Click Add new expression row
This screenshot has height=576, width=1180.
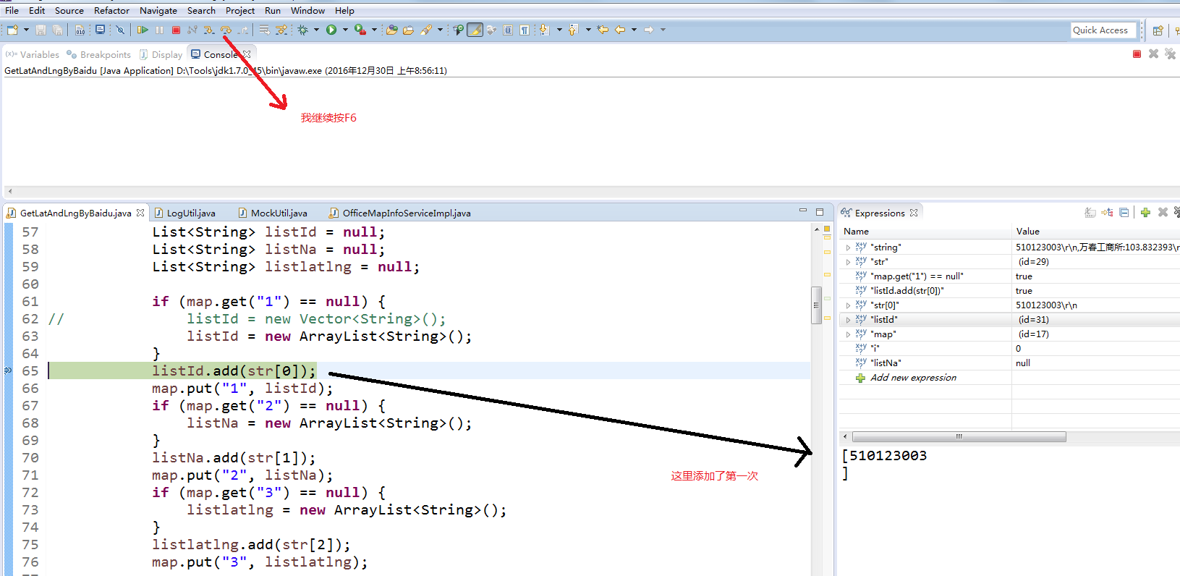pos(913,378)
